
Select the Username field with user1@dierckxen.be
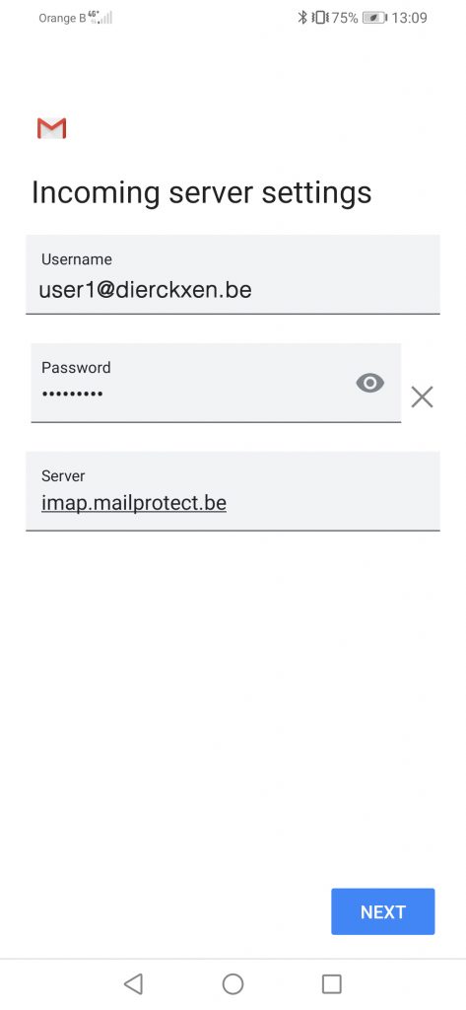[x=233, y=274]
